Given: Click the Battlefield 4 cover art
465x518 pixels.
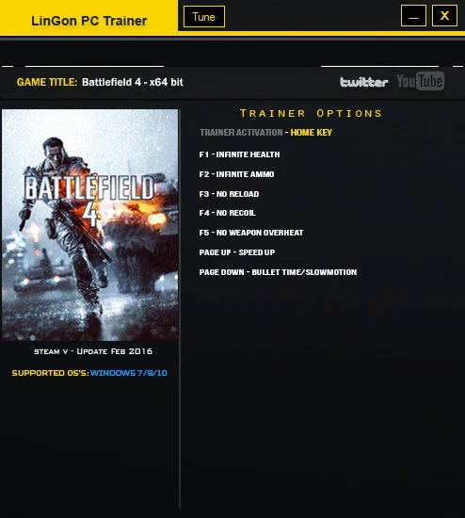Looking at the screenshot, I should [89, 225].
